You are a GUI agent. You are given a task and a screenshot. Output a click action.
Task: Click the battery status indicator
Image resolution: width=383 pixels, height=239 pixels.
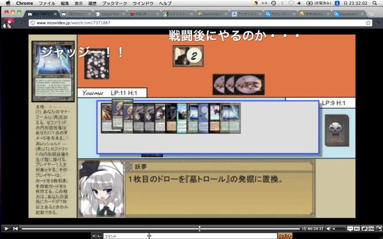coord(319,3)
